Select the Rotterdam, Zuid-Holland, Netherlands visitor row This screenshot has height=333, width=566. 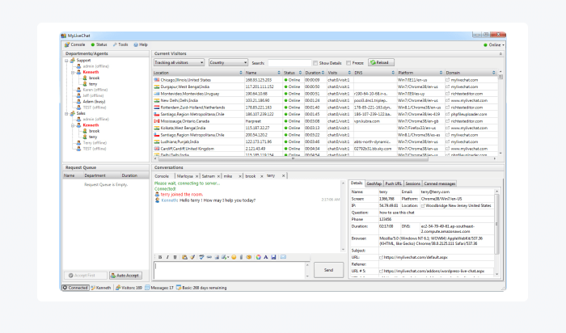325,107
